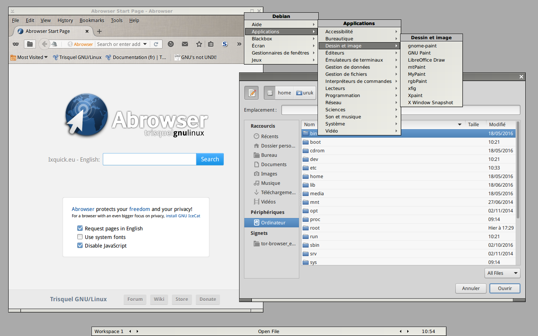
Task: Open the Most Visited bookmarks dropdown
Action: [29, 57]
